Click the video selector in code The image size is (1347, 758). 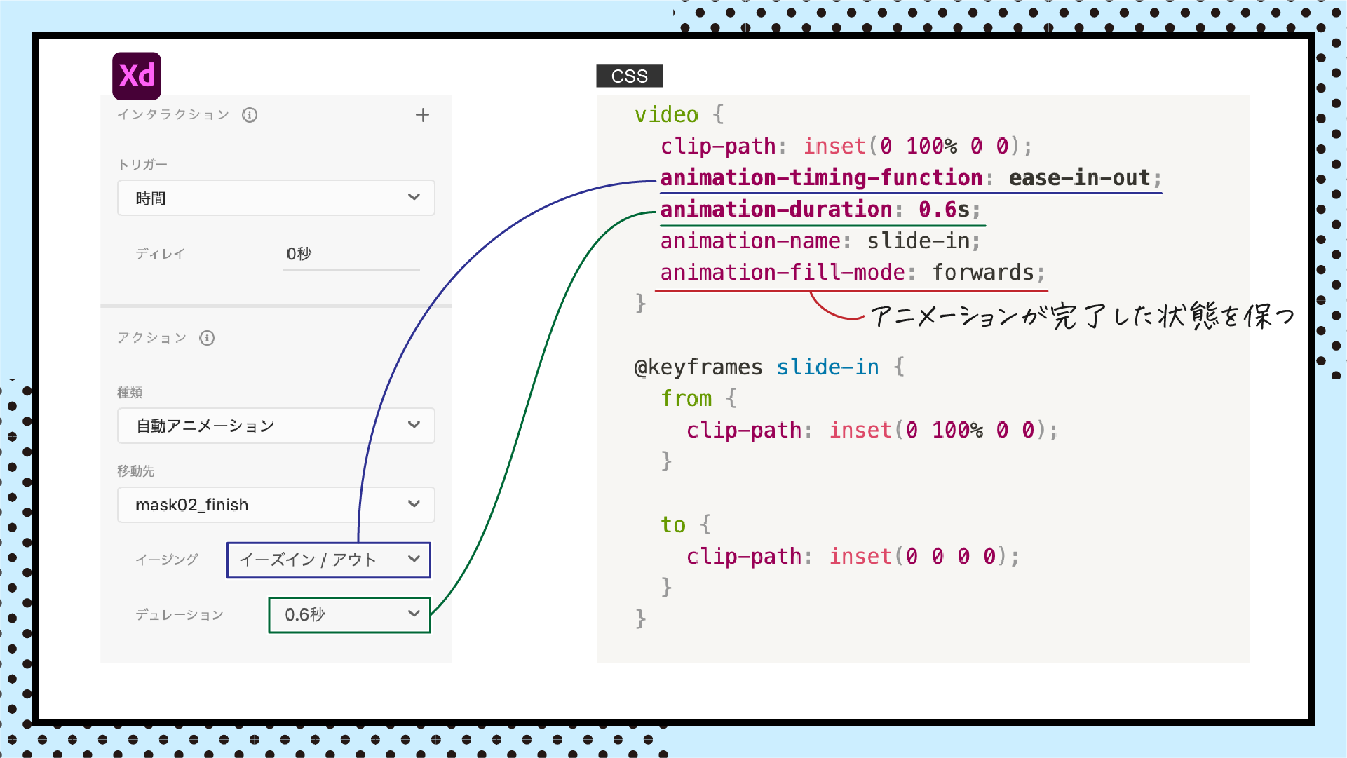[x=666, y=114]
